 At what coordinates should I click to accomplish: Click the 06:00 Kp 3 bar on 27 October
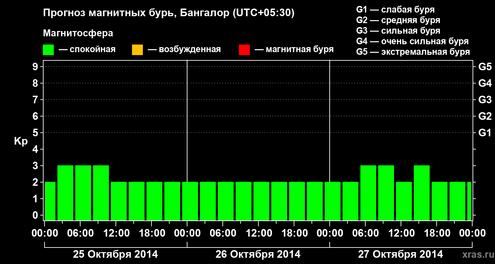[x=368, y=193]
